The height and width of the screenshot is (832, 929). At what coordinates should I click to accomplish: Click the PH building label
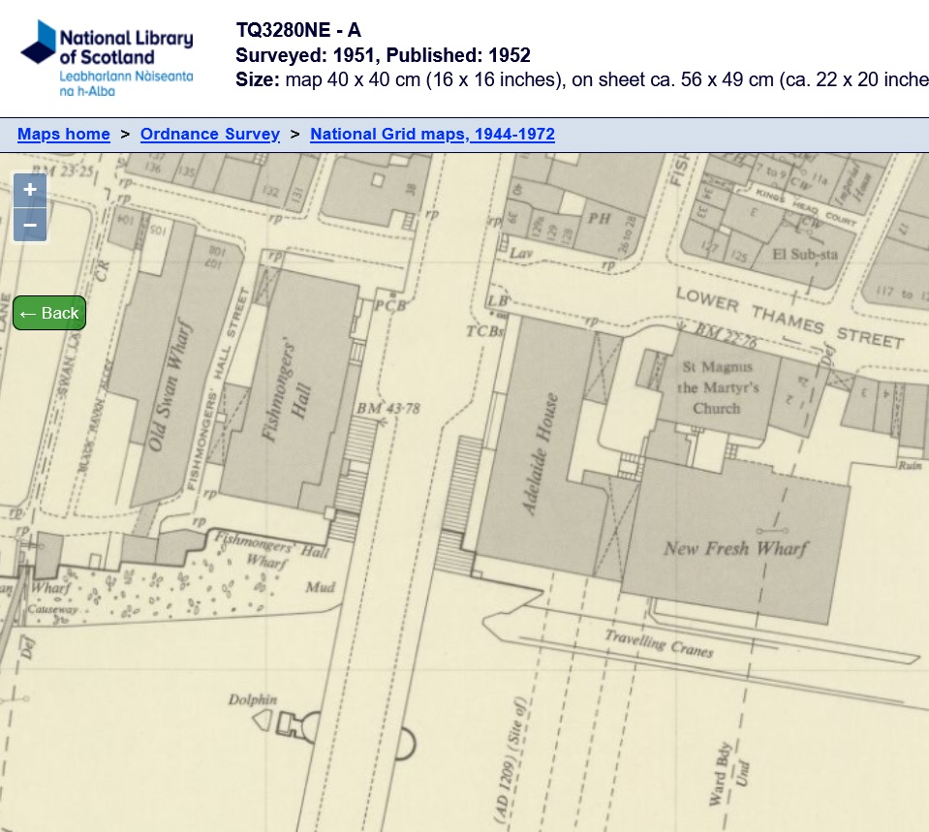(600, 220)
